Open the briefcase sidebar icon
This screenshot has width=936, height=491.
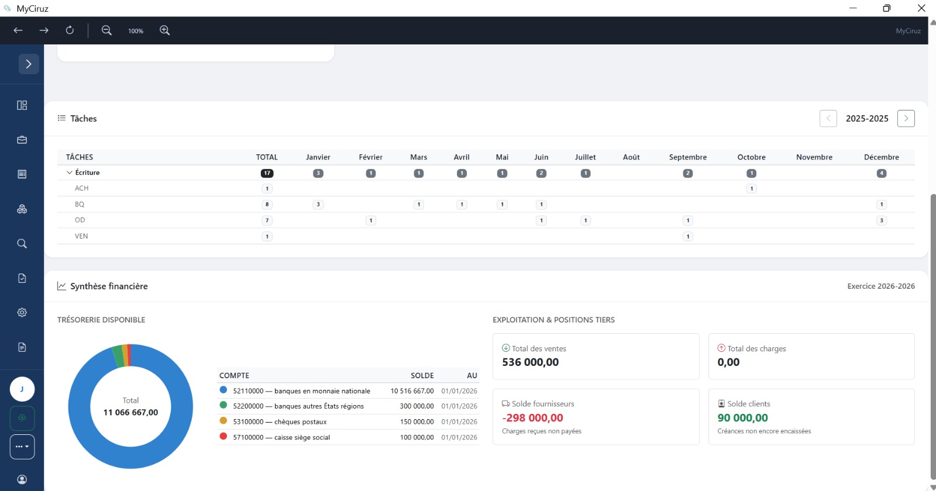pos(22,140)
